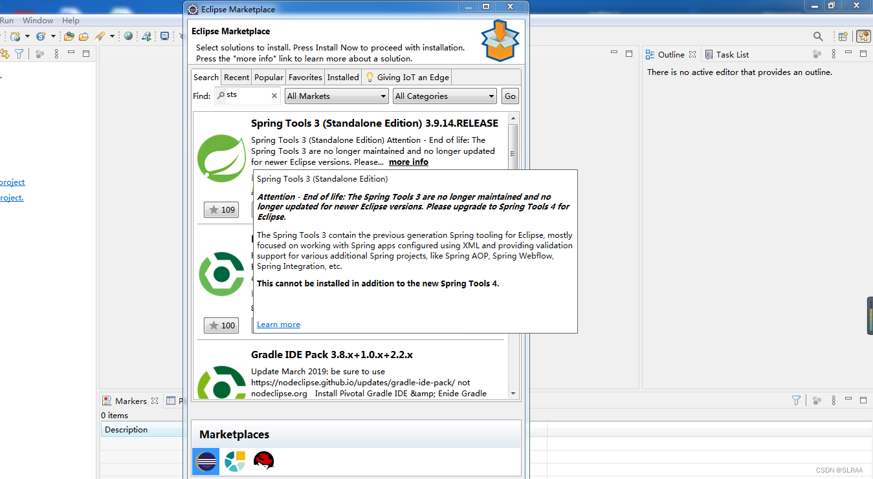Click the Go search button
The height and width of the screenshot is (479, 873).
pos(510,96)
